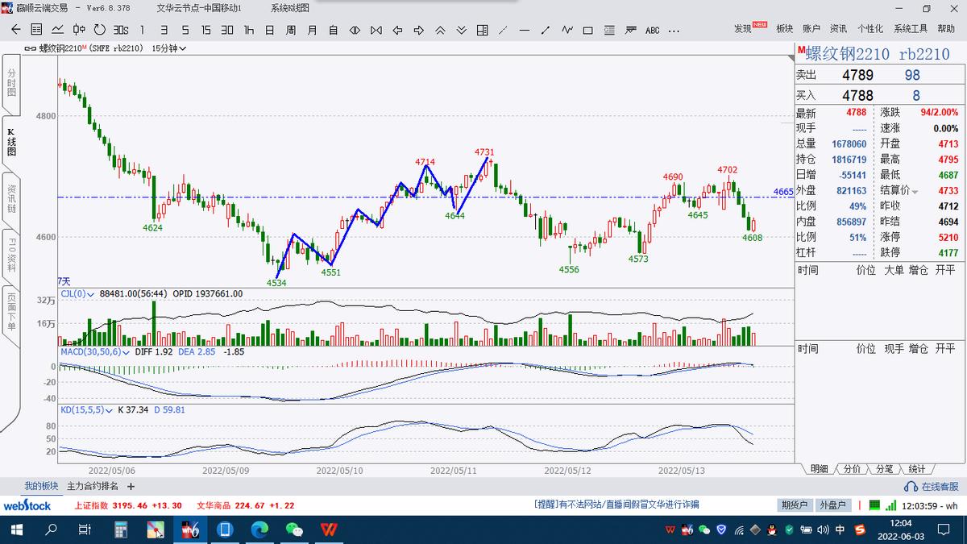Switch chart to the 1h period
The height and width of the screenshot is (544, 967).
point(249,30)
